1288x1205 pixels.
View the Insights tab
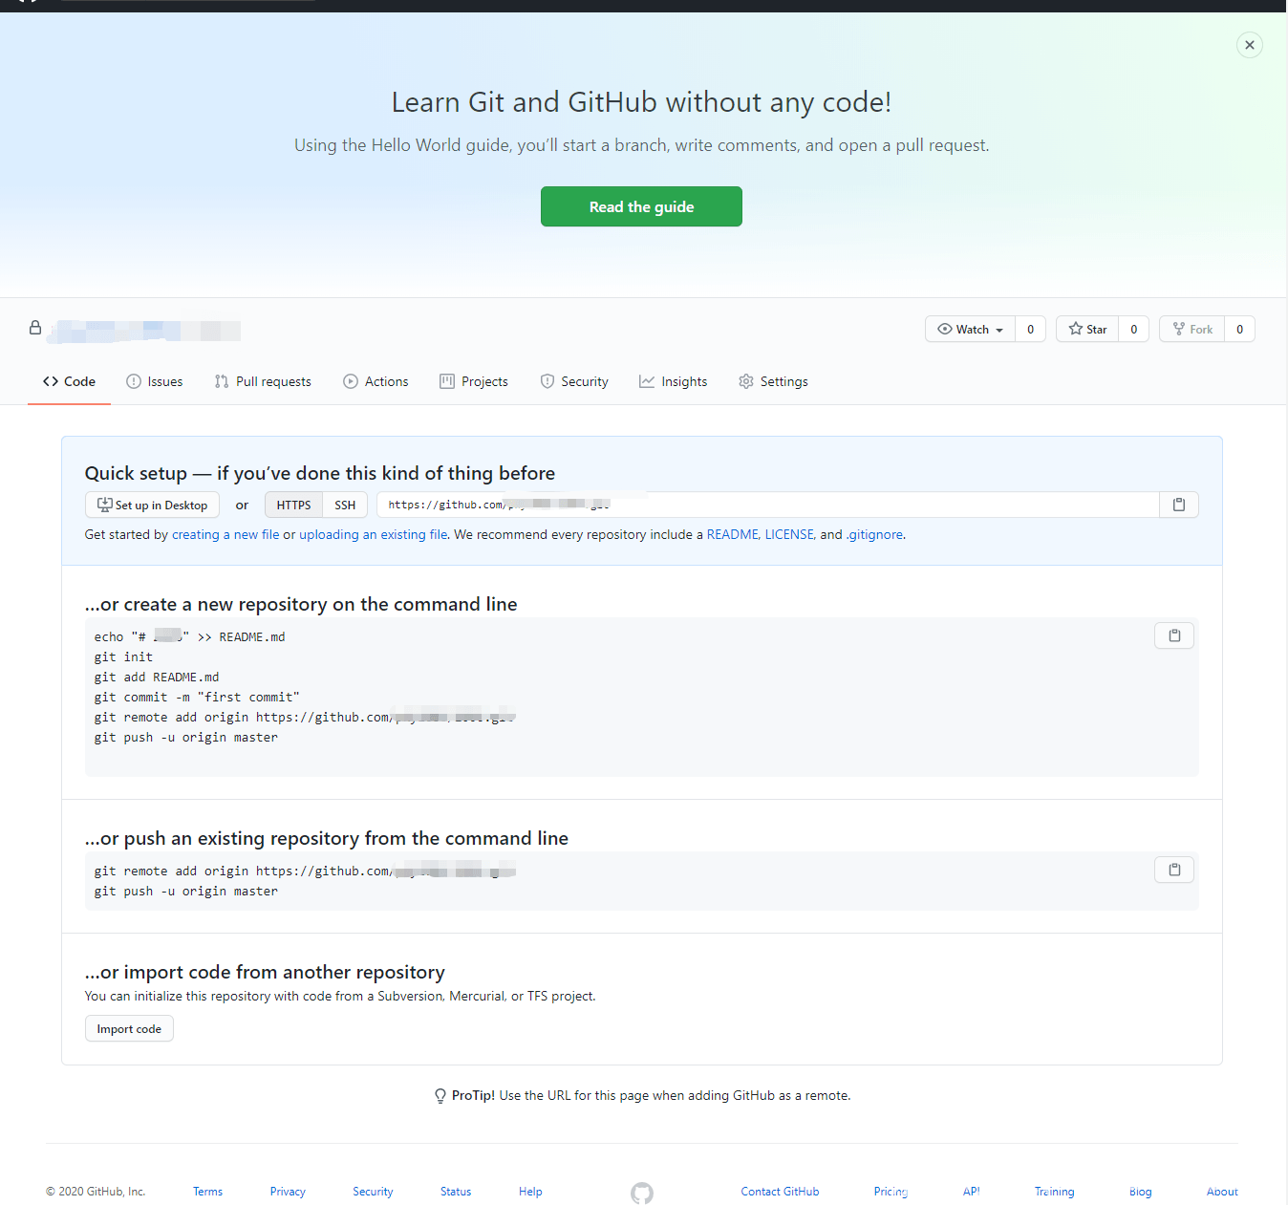[x=674, y=381]
